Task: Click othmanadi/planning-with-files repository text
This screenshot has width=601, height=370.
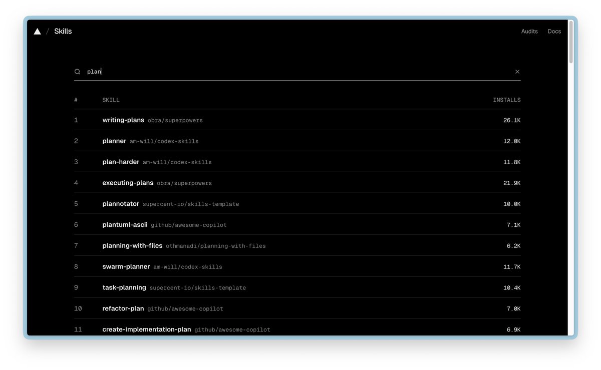Action: [216, 246]
